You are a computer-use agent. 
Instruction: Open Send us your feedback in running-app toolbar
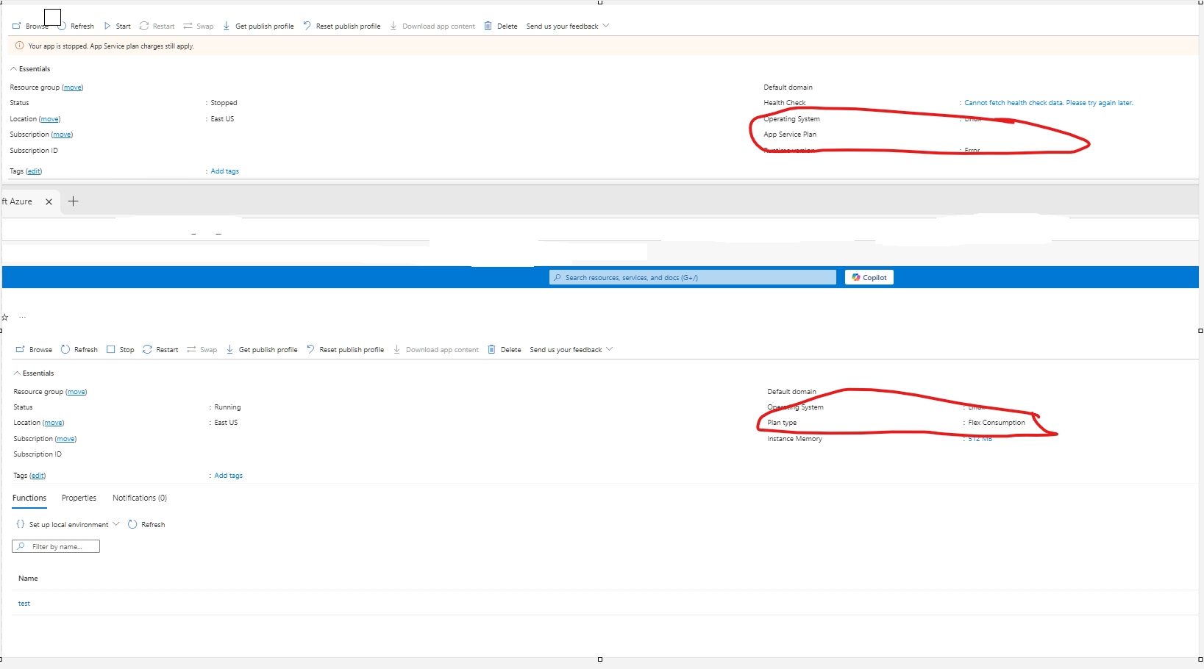[571, 349]
